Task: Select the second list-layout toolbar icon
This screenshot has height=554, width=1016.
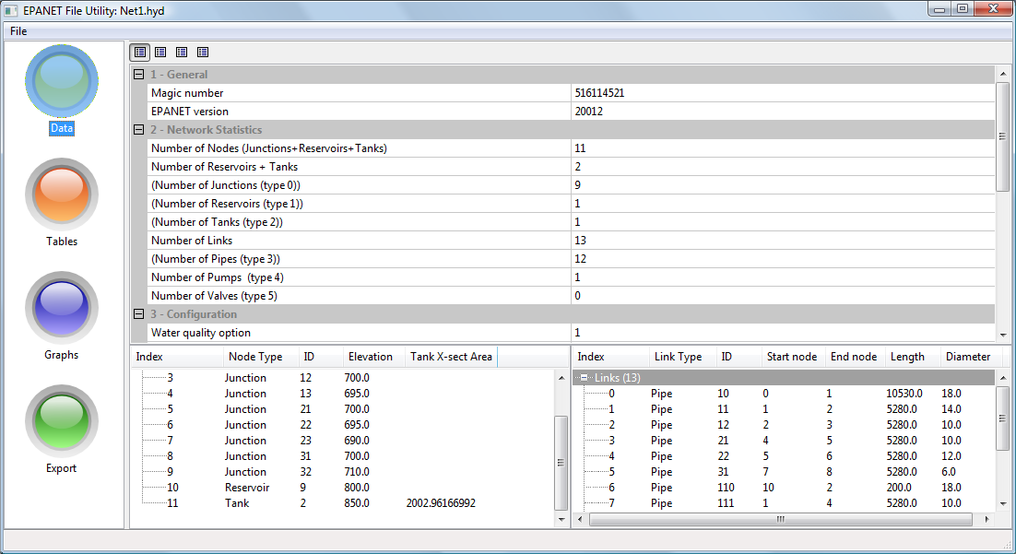Action: (x=160, y=52)
